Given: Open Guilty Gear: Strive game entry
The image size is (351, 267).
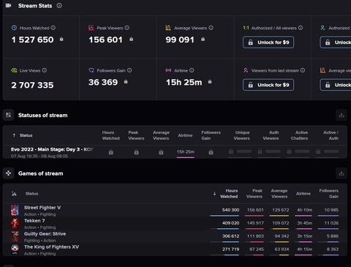Looking at the screenshot, I should (x=45, y=233).
